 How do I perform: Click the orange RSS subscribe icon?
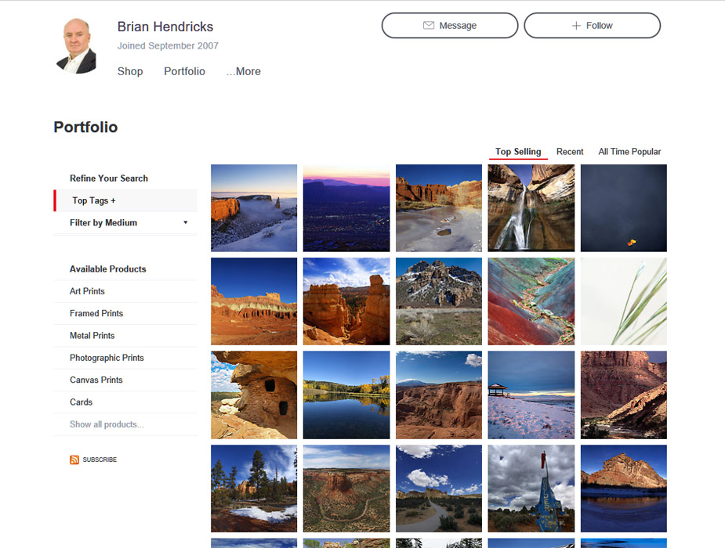click(x=74, y=460)
